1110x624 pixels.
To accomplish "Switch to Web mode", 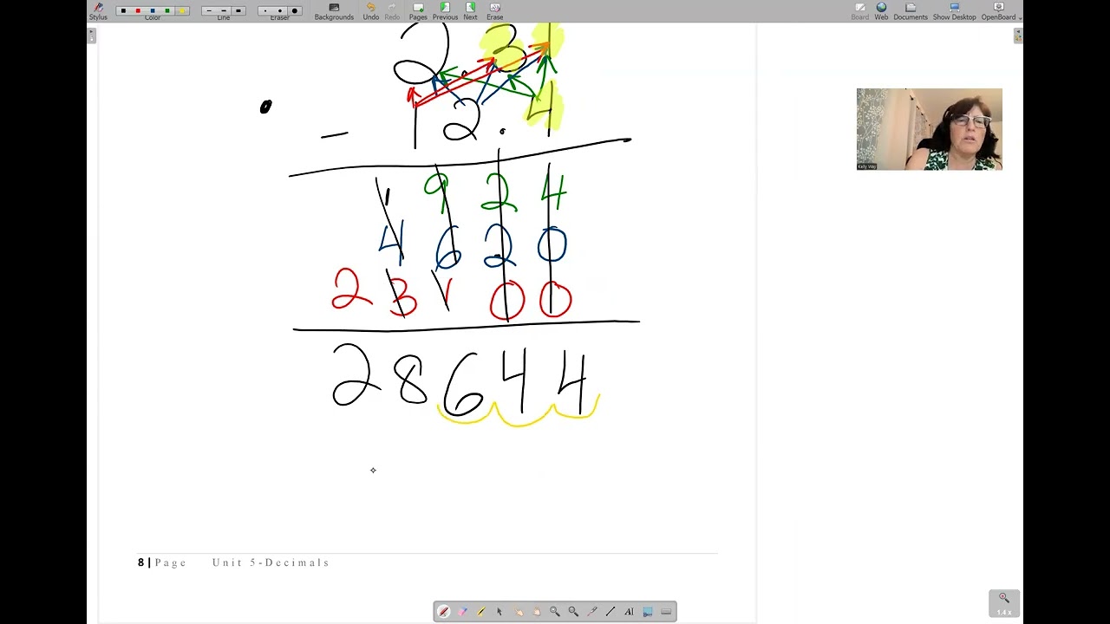I will 881,10.
